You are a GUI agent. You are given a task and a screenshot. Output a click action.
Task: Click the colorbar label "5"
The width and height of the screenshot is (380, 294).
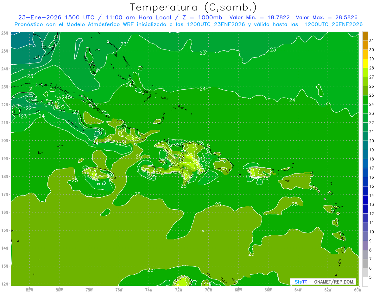(370, 277)
